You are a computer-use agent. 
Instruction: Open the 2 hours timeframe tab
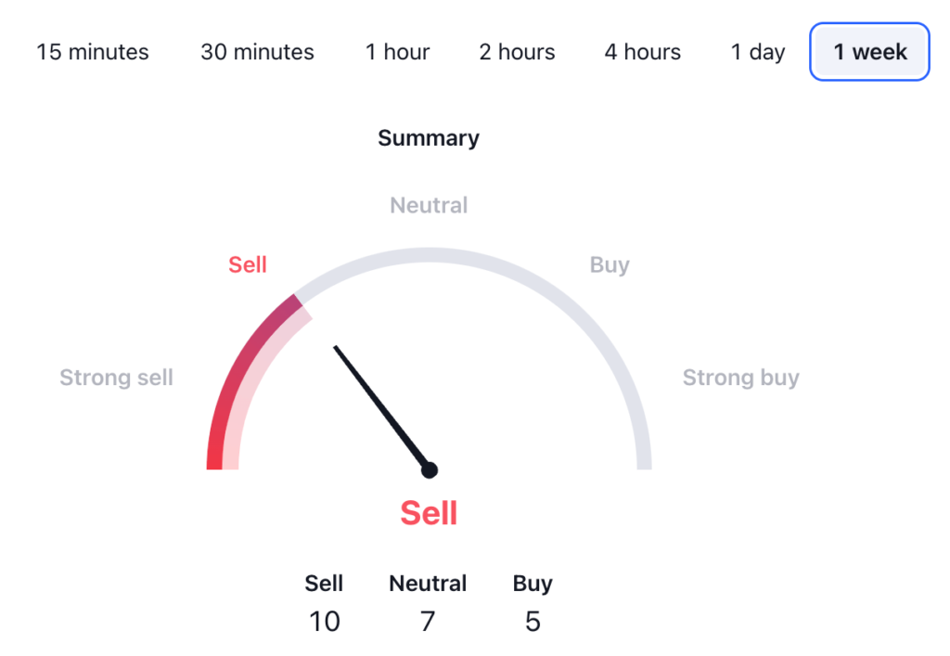pyautogui.click(x=517, y=52)
